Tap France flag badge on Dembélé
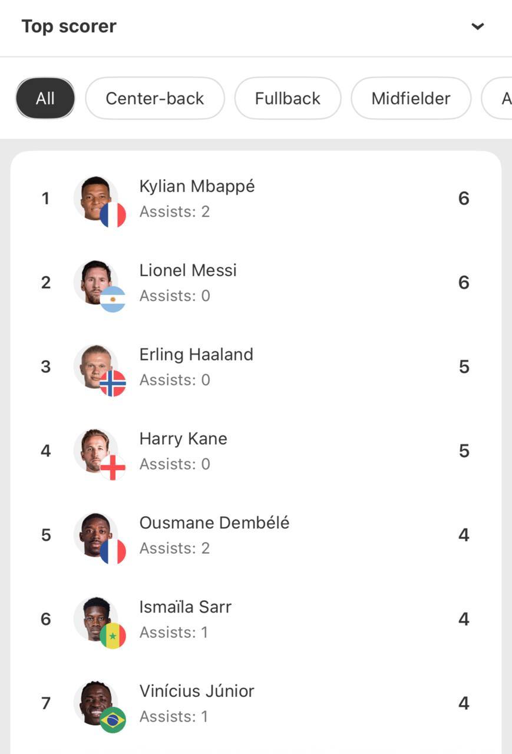Screen dimensions: 512x754 click(113, 552)
